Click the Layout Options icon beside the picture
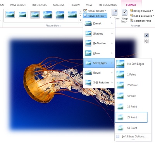This screenshot has width=155, height=144. [146, 35]
